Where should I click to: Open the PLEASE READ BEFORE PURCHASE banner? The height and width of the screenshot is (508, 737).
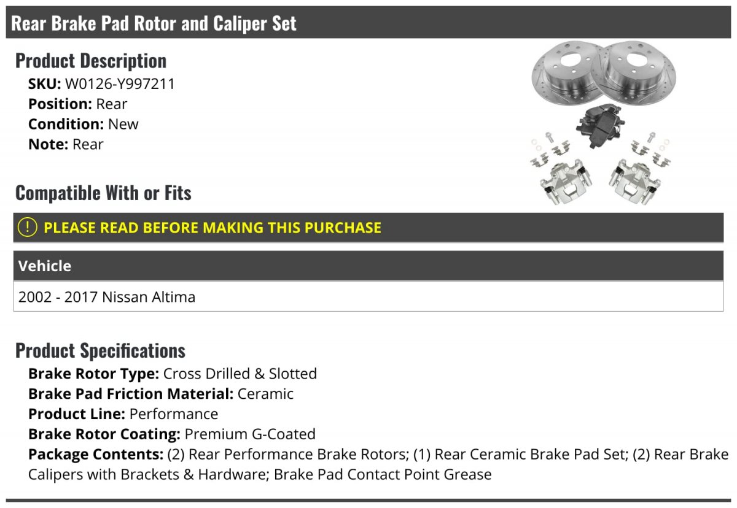pos(212,228)
